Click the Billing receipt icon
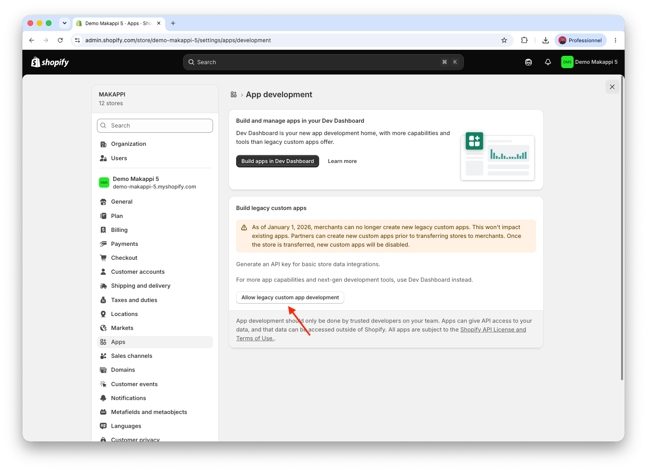This screenshot has height=471, width=647. [103, 230]
